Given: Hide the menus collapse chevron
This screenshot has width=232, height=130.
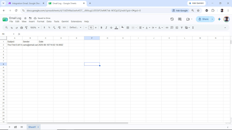Looking at the screenshot, I should (x=225, y=28).
